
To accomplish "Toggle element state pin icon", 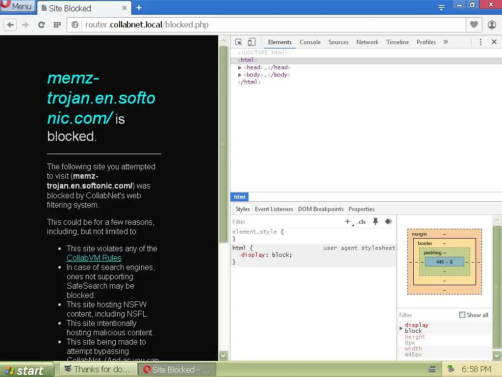I will 376,221.
